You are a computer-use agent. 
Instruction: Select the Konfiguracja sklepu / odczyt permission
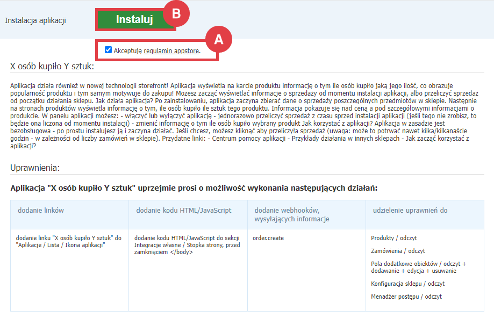click(x=409, y=283)
